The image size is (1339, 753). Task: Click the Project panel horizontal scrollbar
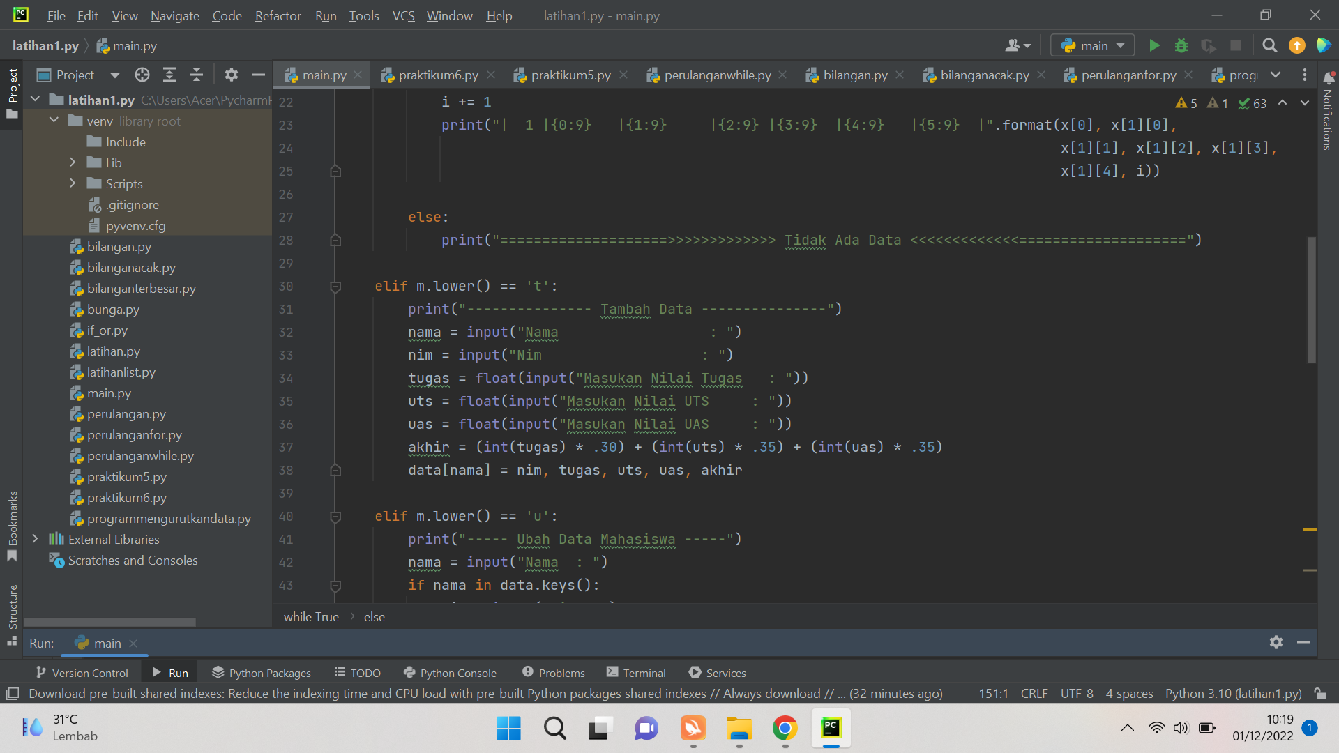point(110,622)
